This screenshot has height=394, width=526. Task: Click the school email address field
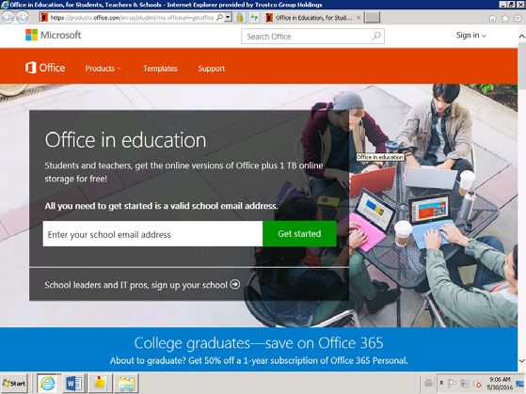(x=152, y=234)
